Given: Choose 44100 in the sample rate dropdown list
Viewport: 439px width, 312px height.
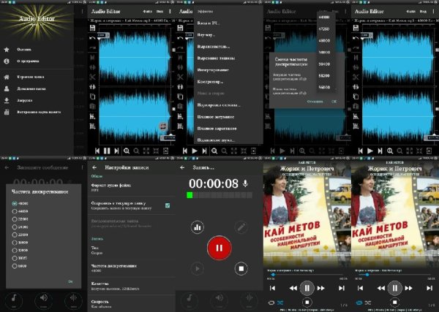Looking at the screenshot, I should click(x=324, y=18).
